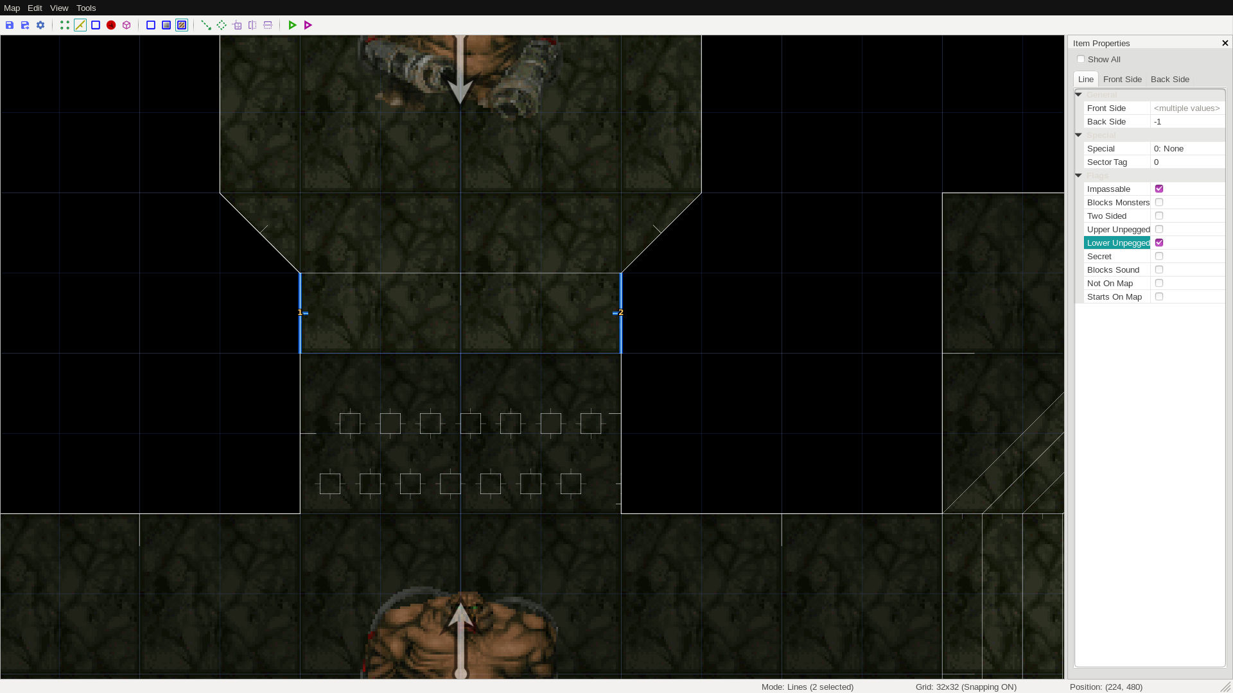
Task: Select the Lower Unpegged property label
Action: pyautogui.click(x=1117, y=243)
